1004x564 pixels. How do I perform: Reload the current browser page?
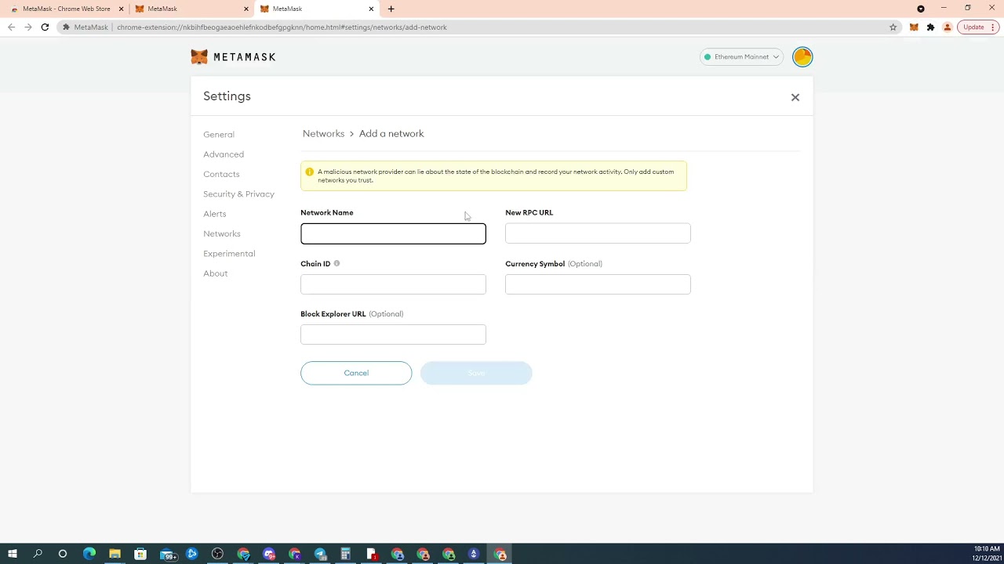45,27
